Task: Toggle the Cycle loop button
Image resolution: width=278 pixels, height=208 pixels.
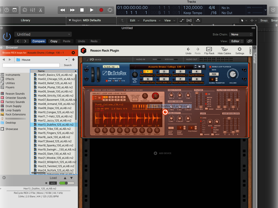Action: 110,10
